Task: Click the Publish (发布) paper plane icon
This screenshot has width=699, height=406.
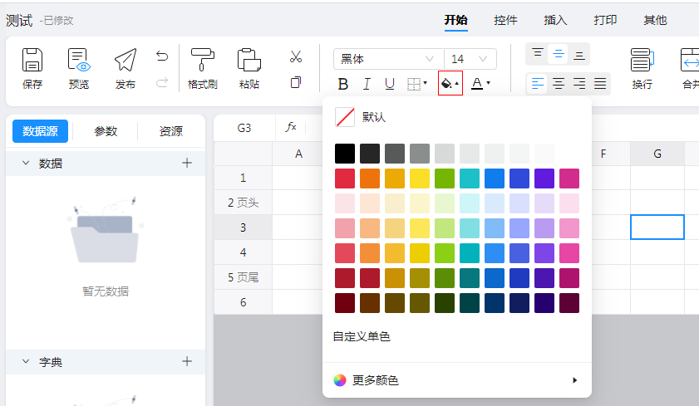Action: (126, 61)
